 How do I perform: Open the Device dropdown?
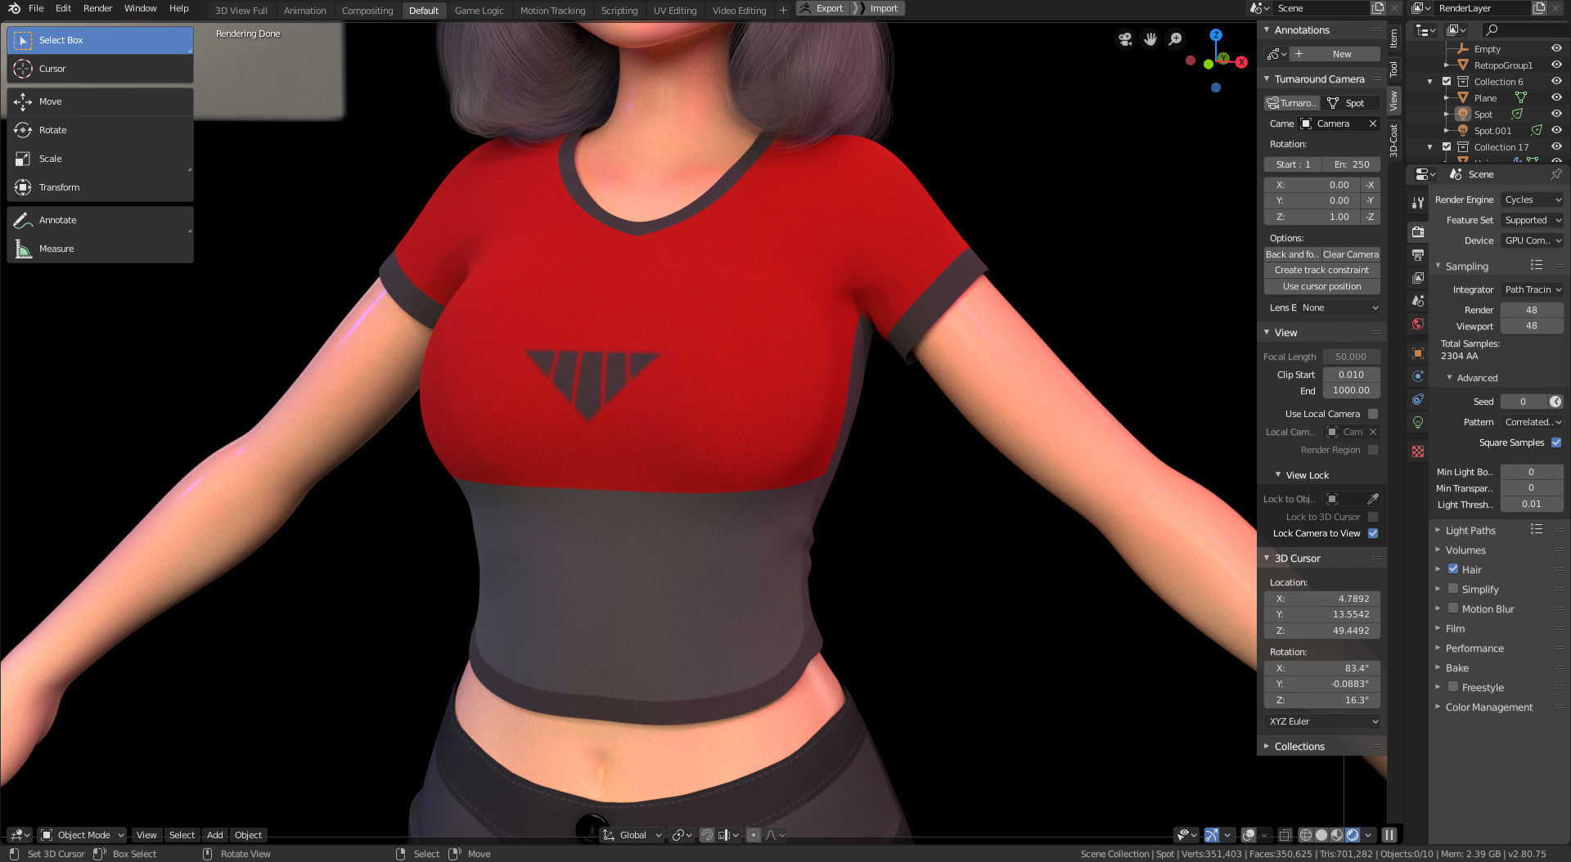click(1532, 240)
